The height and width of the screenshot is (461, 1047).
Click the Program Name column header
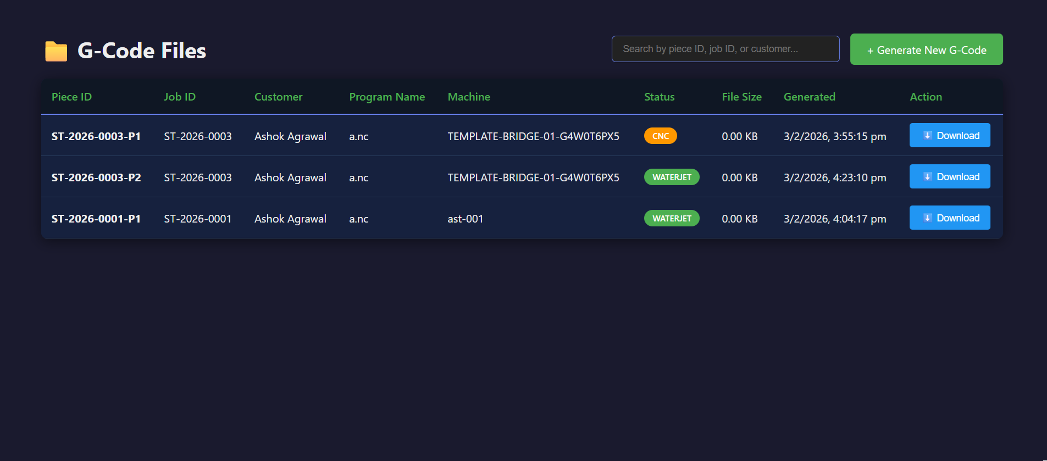[387, 97]
